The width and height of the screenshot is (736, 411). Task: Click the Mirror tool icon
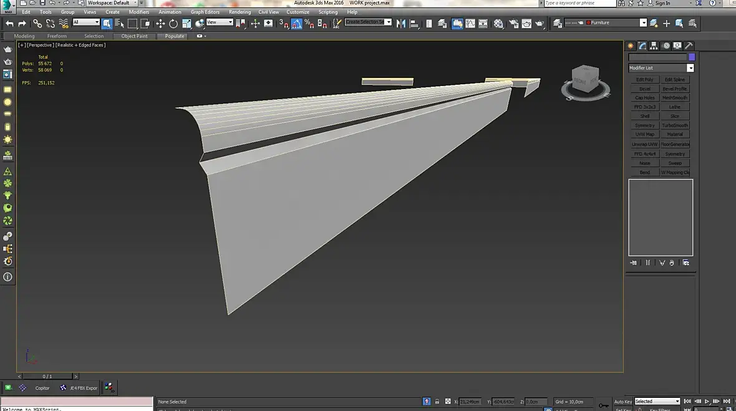[x=400, y=24]
